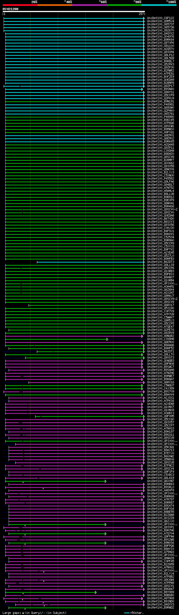
Task: Select the UniRef100_Q9SCV9-2 label
Action: pyautogui.click(x=162, y=299)
